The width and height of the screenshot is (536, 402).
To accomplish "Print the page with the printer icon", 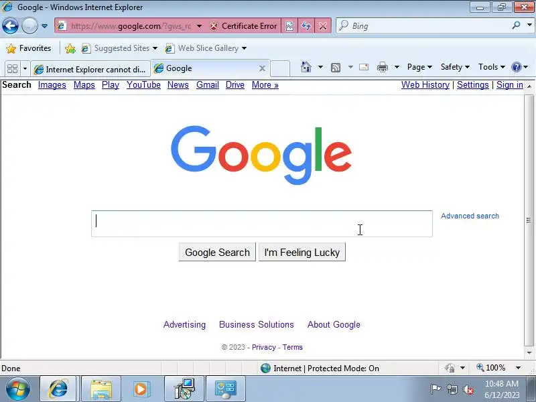I will 382,67.
